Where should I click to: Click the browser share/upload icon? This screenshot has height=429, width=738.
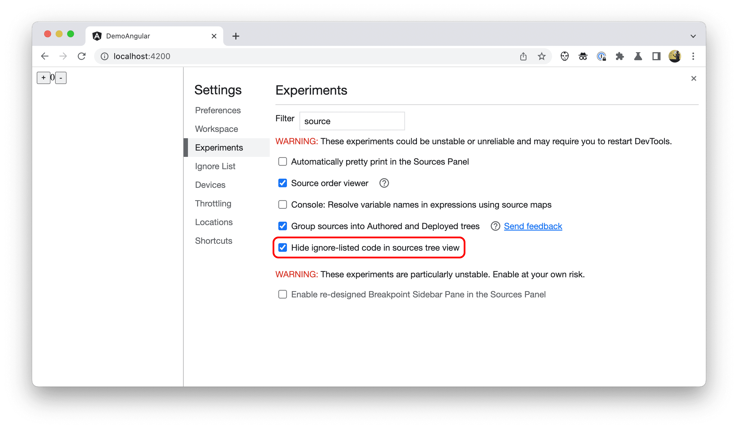523,56
